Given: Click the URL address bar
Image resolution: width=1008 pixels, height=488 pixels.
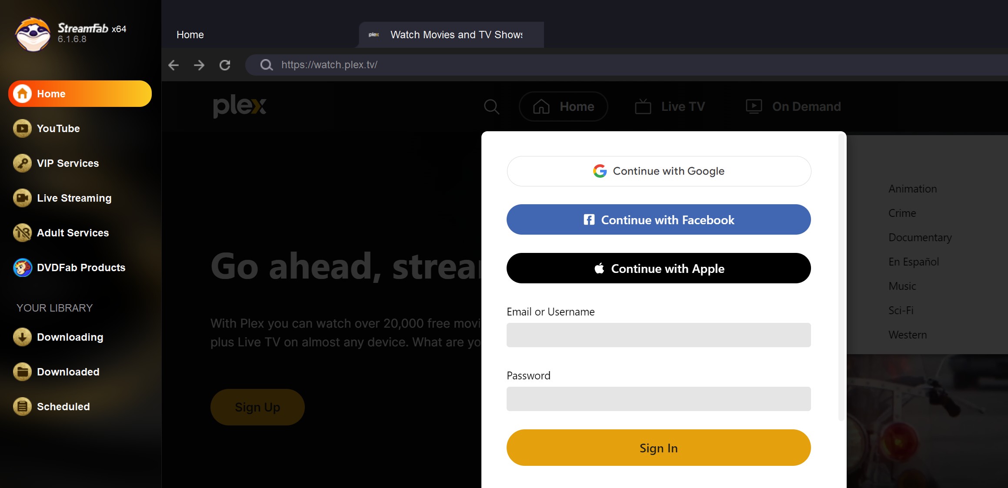Looking at the screenshot, I should click(x=626, y=65).
